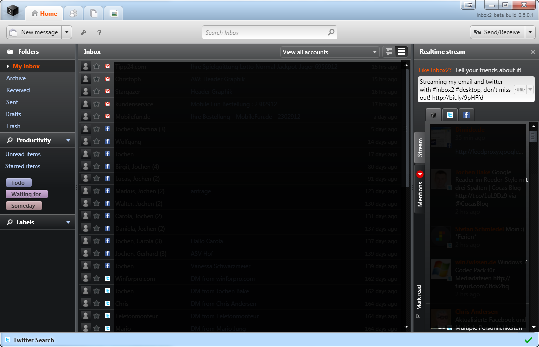Click the help question mark icon

click(x=99, y=33)
